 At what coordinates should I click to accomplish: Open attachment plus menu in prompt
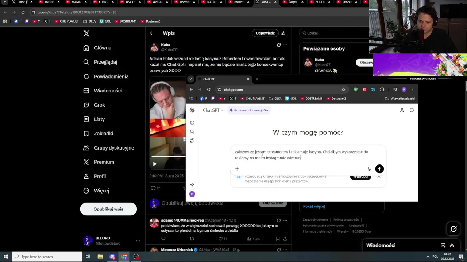(x=237, y=169)
